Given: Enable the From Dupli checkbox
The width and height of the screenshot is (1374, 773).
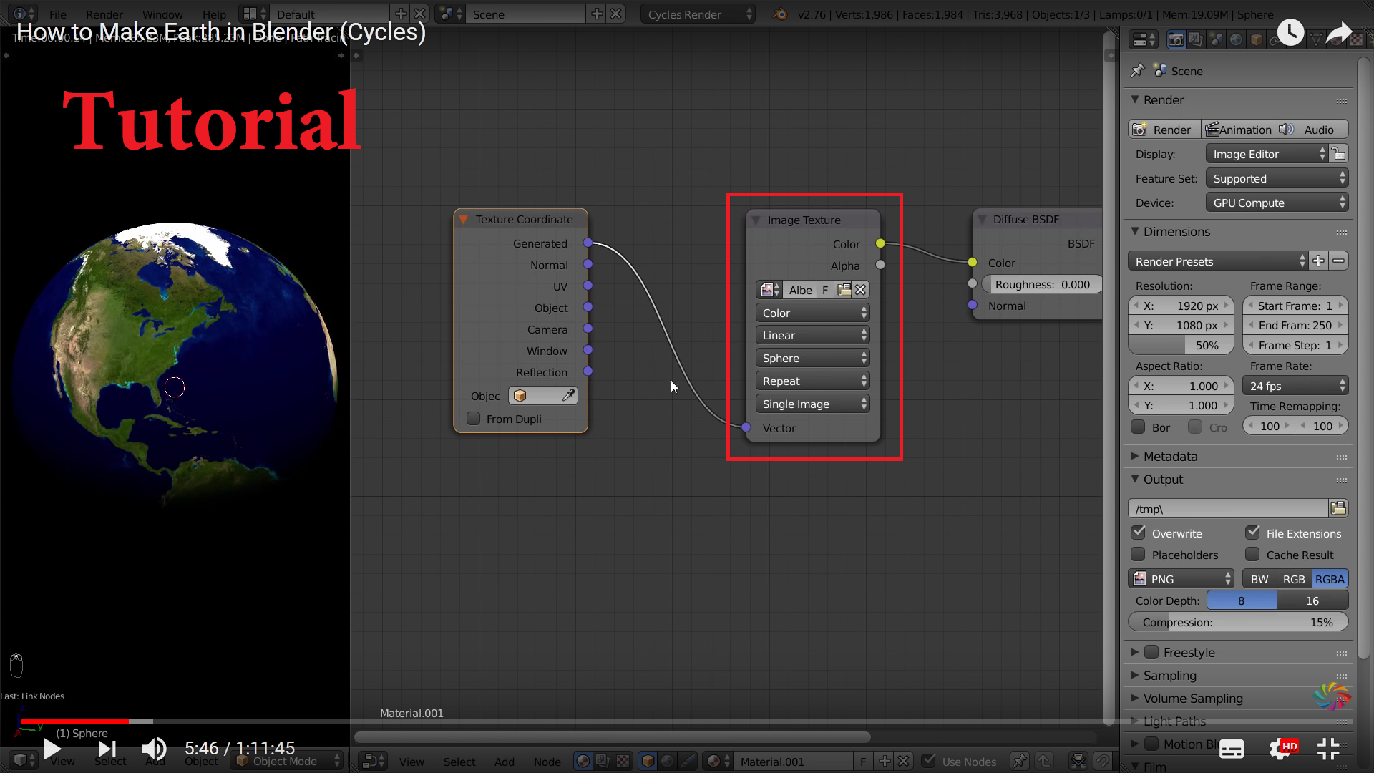Looking at the screenshot, I should coord(474,419).
